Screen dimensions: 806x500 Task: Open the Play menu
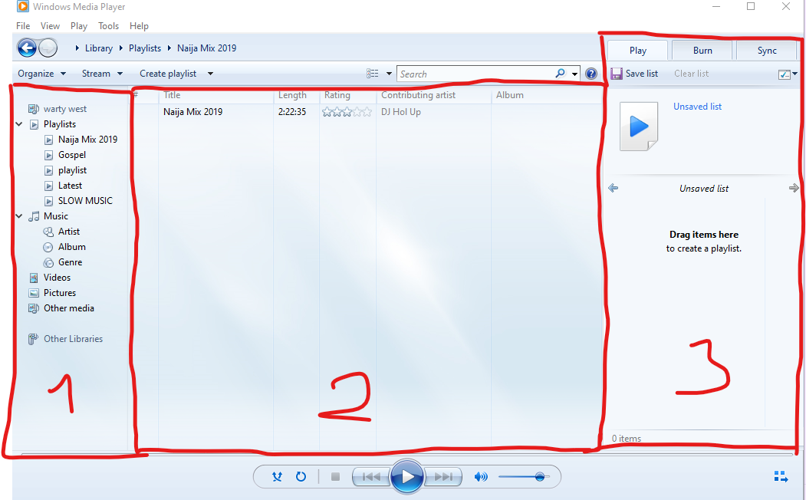[79, 26]
